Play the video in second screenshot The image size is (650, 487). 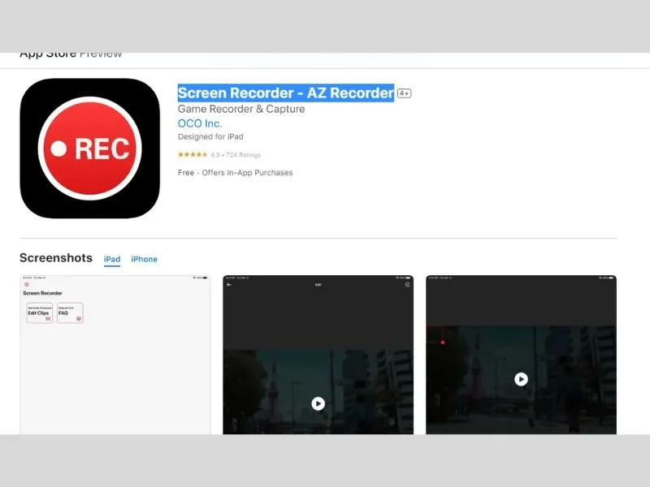point(318,403)
